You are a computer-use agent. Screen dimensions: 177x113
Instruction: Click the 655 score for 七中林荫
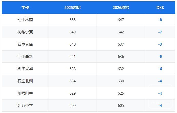[x=72, y=20]
